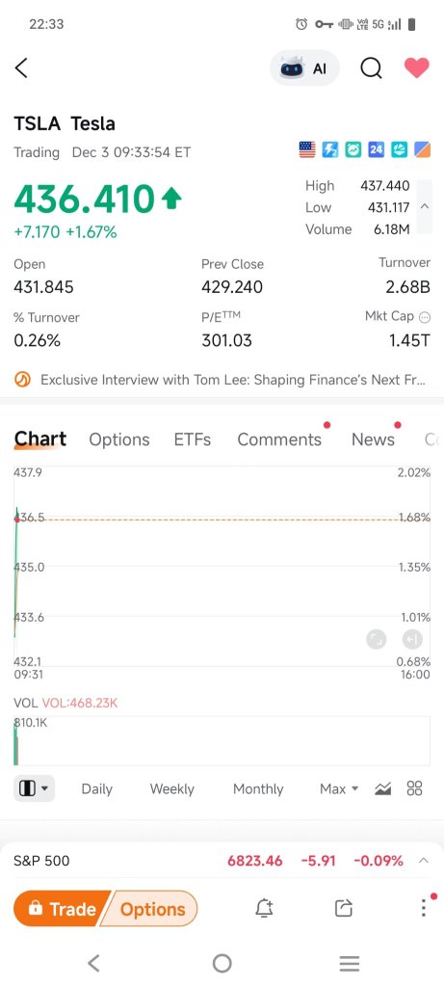Add a price alert with bell icon

[x=264, y=908]
